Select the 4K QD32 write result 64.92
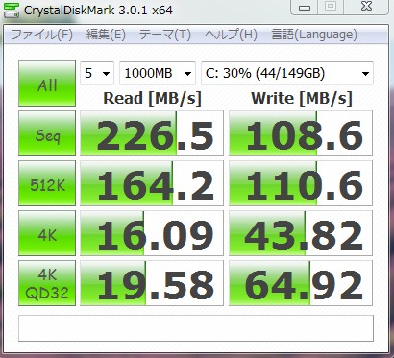Screen dimensions: 394x358 pos(301,283)
